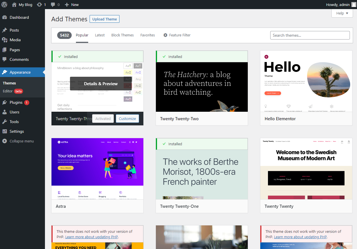Click the Upload Theme button
The height and width of the screenshot is (249, 357).
[x=104, y=19]
